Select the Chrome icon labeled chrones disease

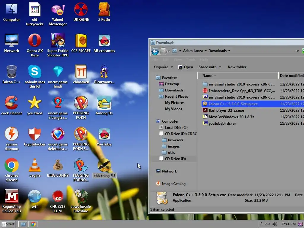coord(12,170)
